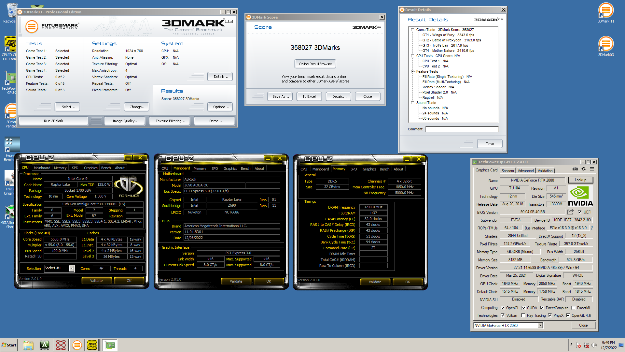Collapse the CPU Tests tree node
625x352 pixels.
tap(412, 56)
